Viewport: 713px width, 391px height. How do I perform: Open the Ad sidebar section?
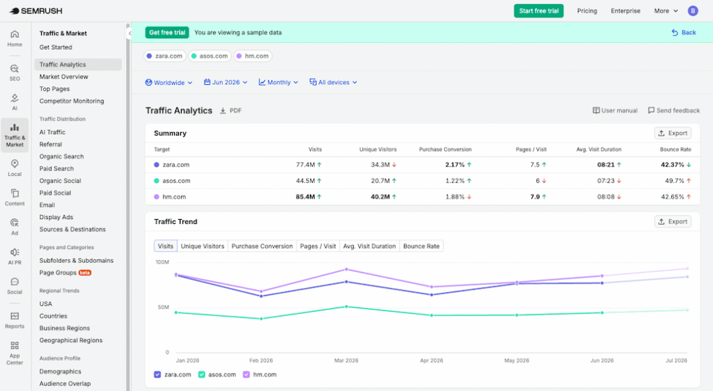15,227
